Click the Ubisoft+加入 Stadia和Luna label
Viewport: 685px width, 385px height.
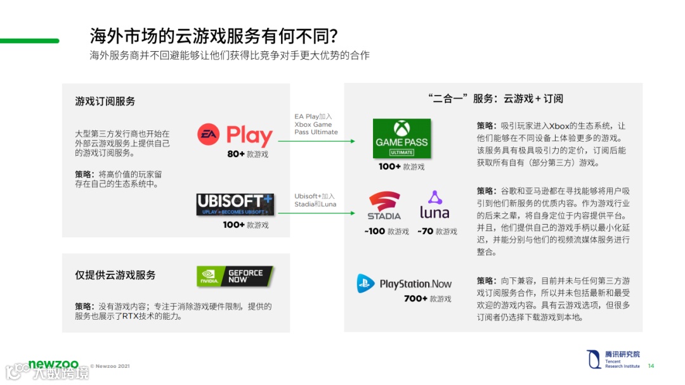[315, 200]
